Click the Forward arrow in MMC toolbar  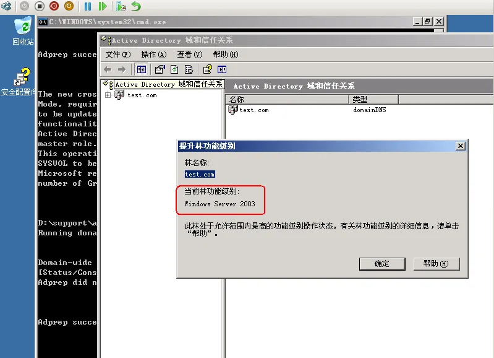click(x=122, y=69)
